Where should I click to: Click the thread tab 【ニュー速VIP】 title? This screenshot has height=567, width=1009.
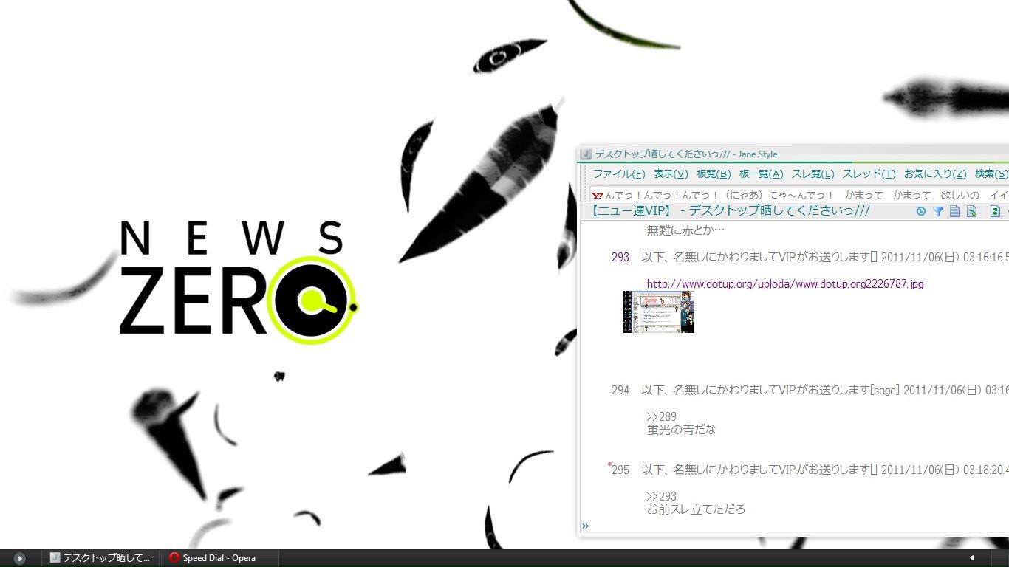(x=731, y=211)
